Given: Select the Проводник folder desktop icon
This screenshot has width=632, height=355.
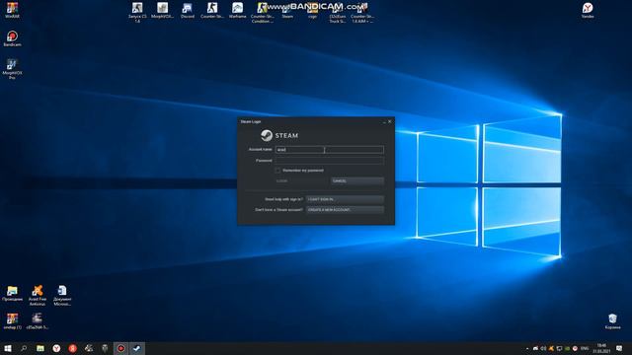Looking at the screenshot, I should [12, 293].
